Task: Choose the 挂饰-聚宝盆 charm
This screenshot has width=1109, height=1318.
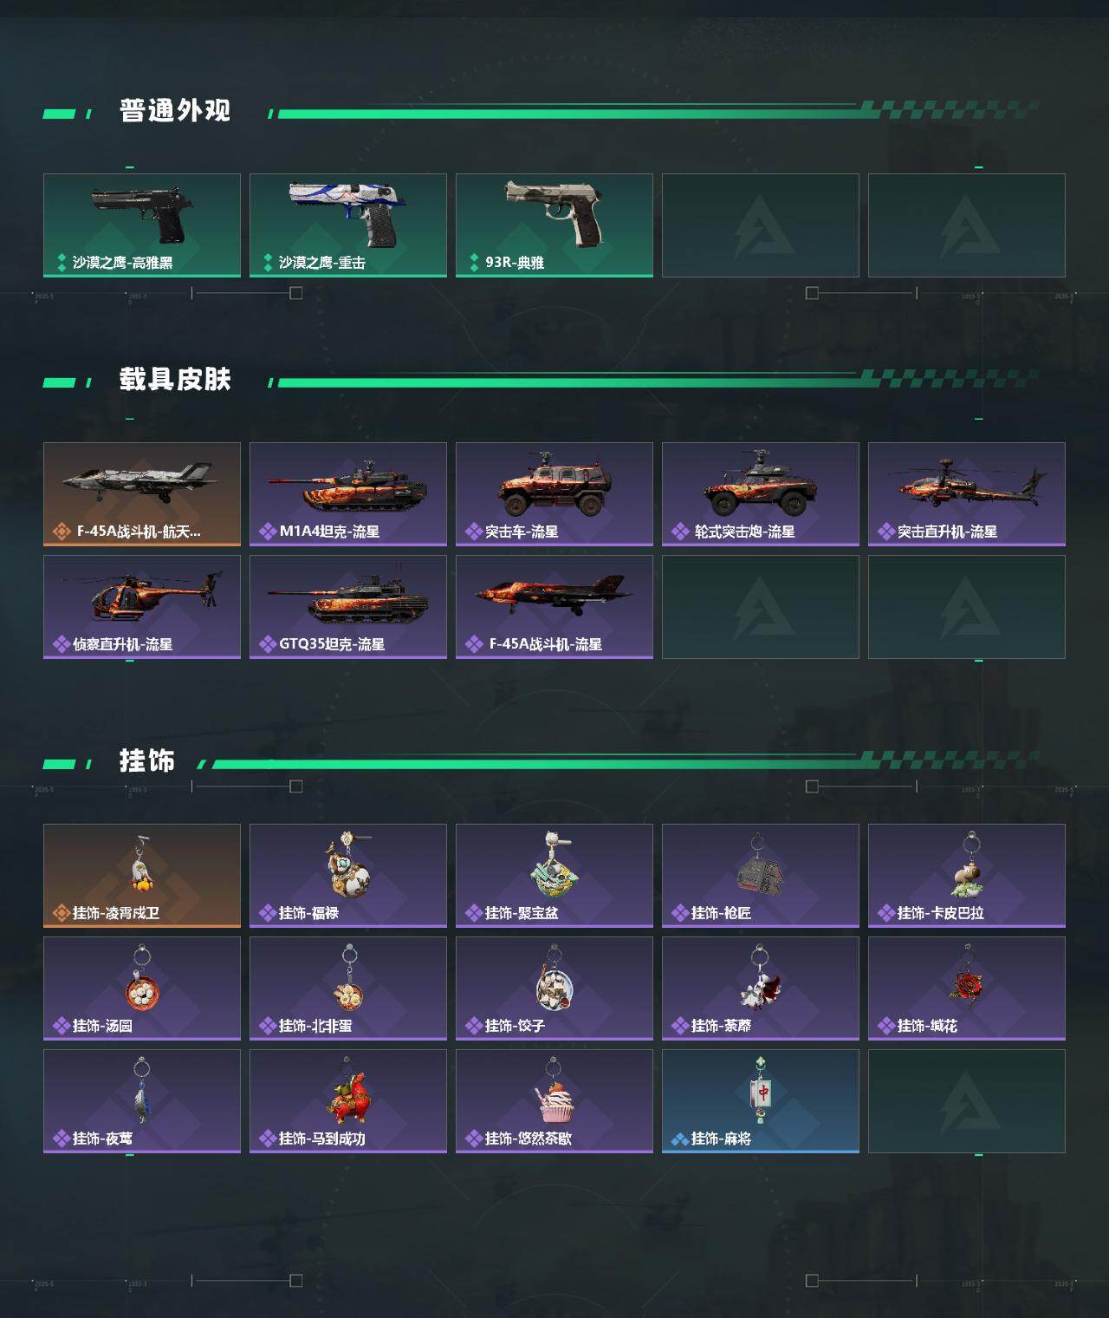Action: [554, 876]
